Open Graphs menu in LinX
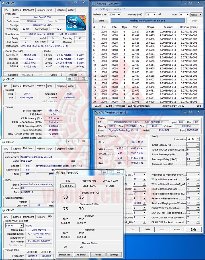 click(x=116, y=9)
